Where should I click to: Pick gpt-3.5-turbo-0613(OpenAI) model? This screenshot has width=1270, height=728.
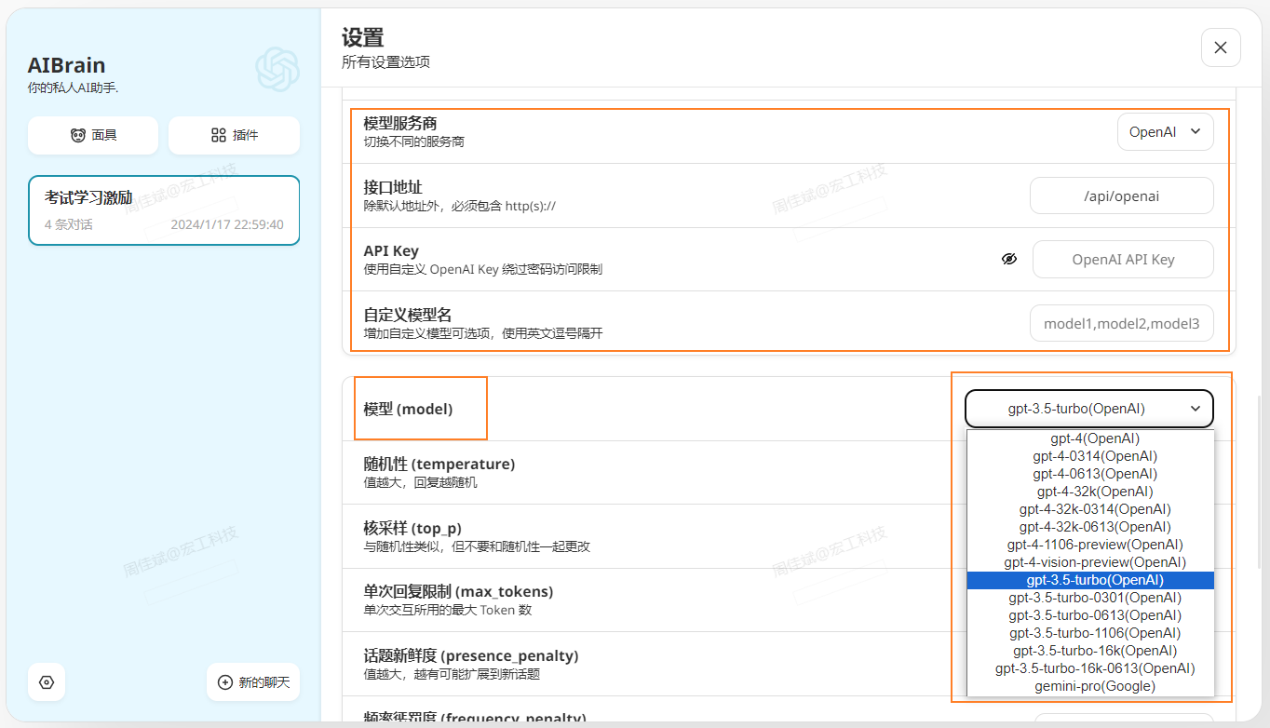1090,615
